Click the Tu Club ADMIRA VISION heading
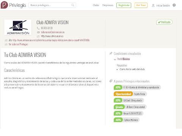Screen dimensions: 182x136 pos(25,55)
